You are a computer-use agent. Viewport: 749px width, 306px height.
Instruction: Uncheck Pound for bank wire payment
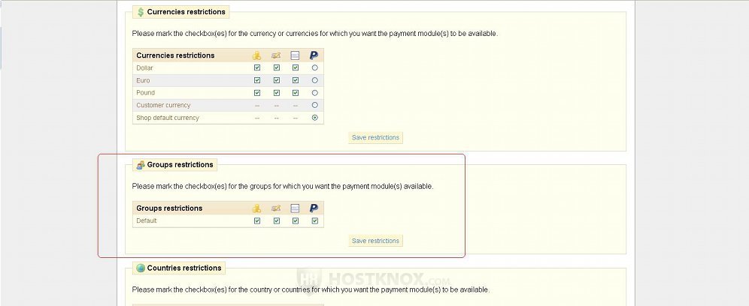pos(296,92)
